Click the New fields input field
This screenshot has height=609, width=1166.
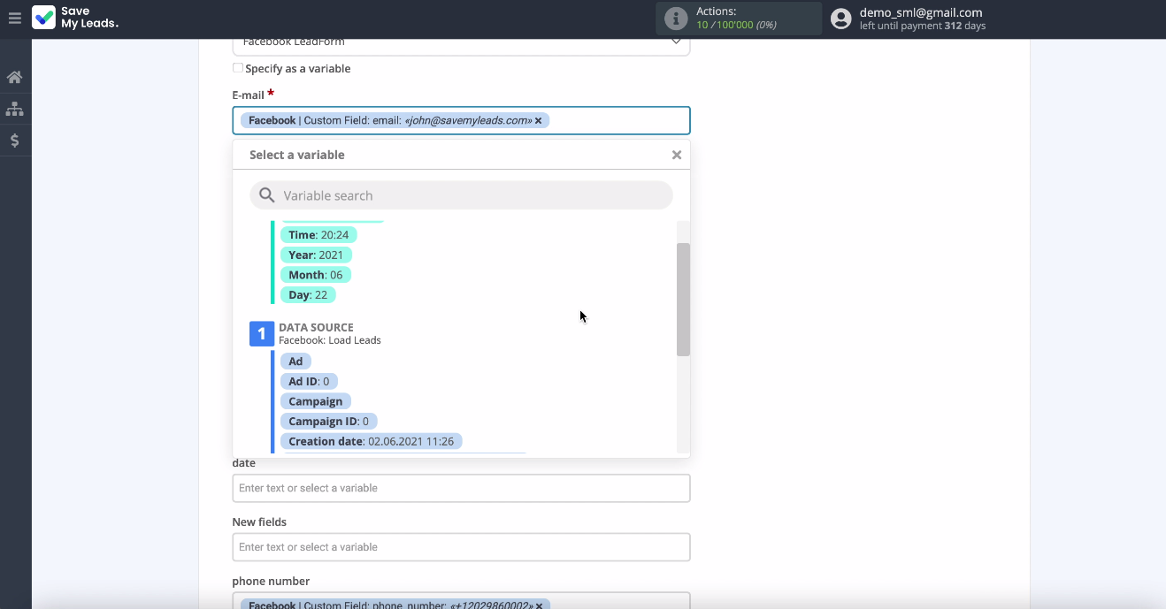click(x=461, y=547)
